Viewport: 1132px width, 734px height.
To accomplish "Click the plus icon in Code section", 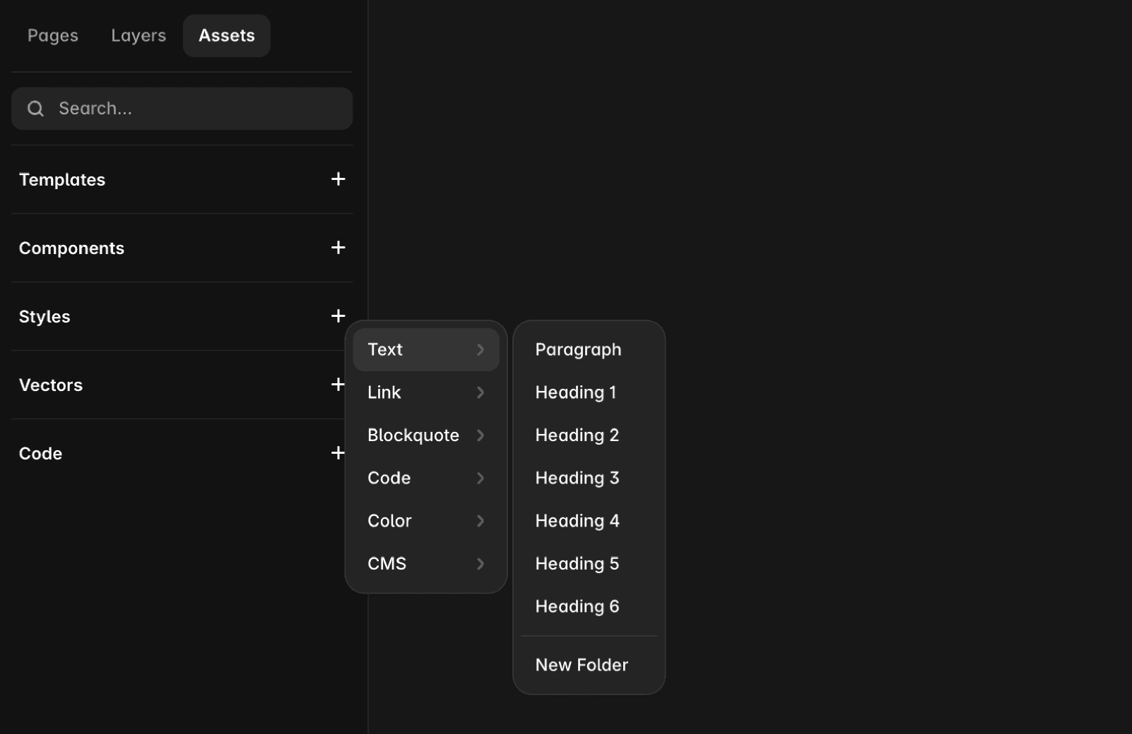I will coord(338,453).
